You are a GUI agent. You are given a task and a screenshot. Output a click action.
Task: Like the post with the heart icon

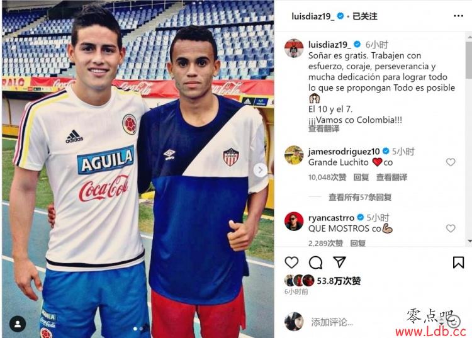pyautogui.click(x=291, y=262)
